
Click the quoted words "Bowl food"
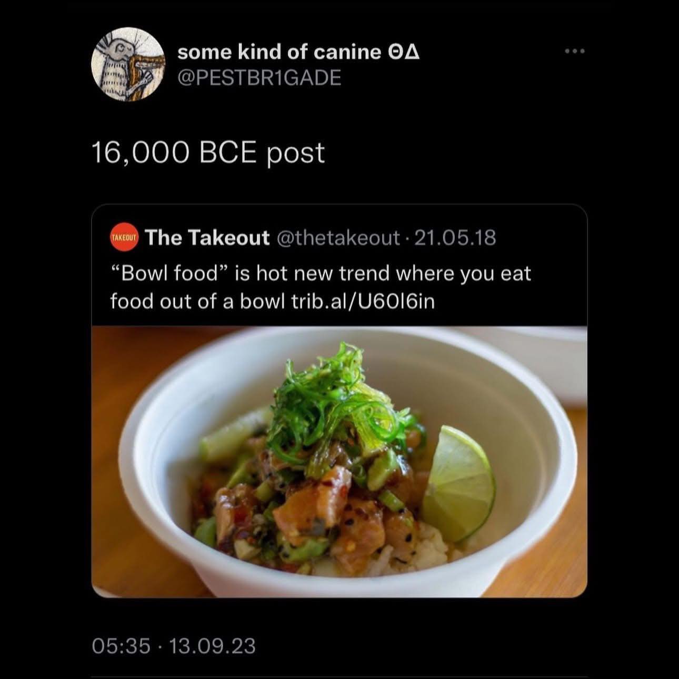[x=169, y=274]
